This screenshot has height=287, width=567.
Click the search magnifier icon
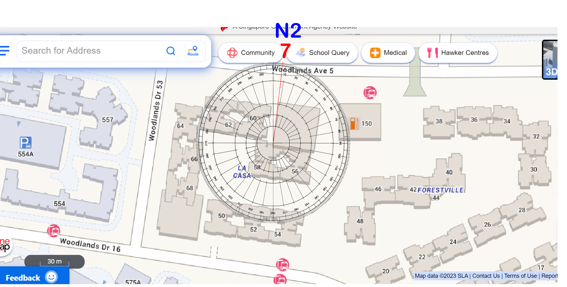[x=171, y=51]
